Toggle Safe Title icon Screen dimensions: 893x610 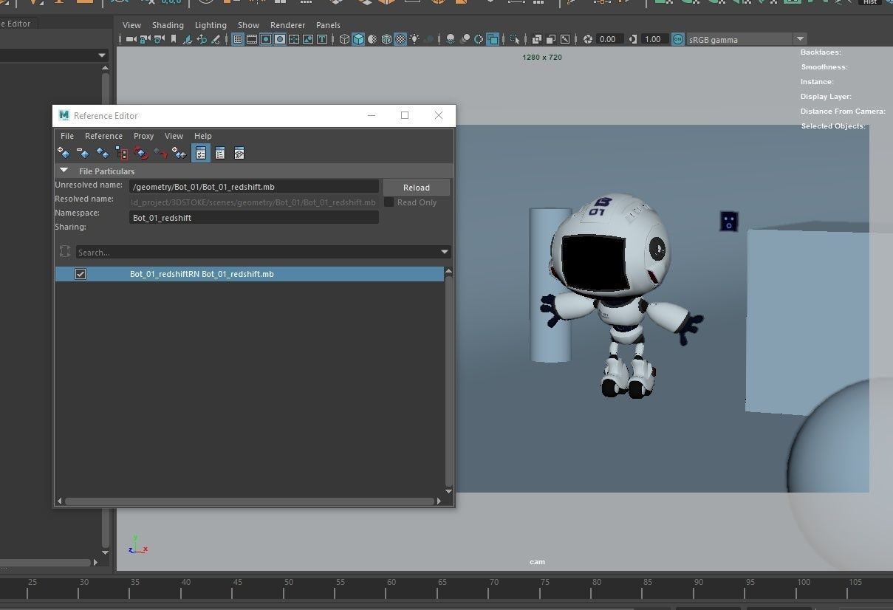tap(322, 39)
